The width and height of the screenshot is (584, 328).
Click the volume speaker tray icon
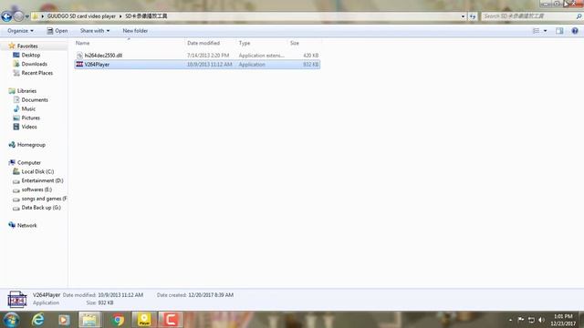click(541, 320)
